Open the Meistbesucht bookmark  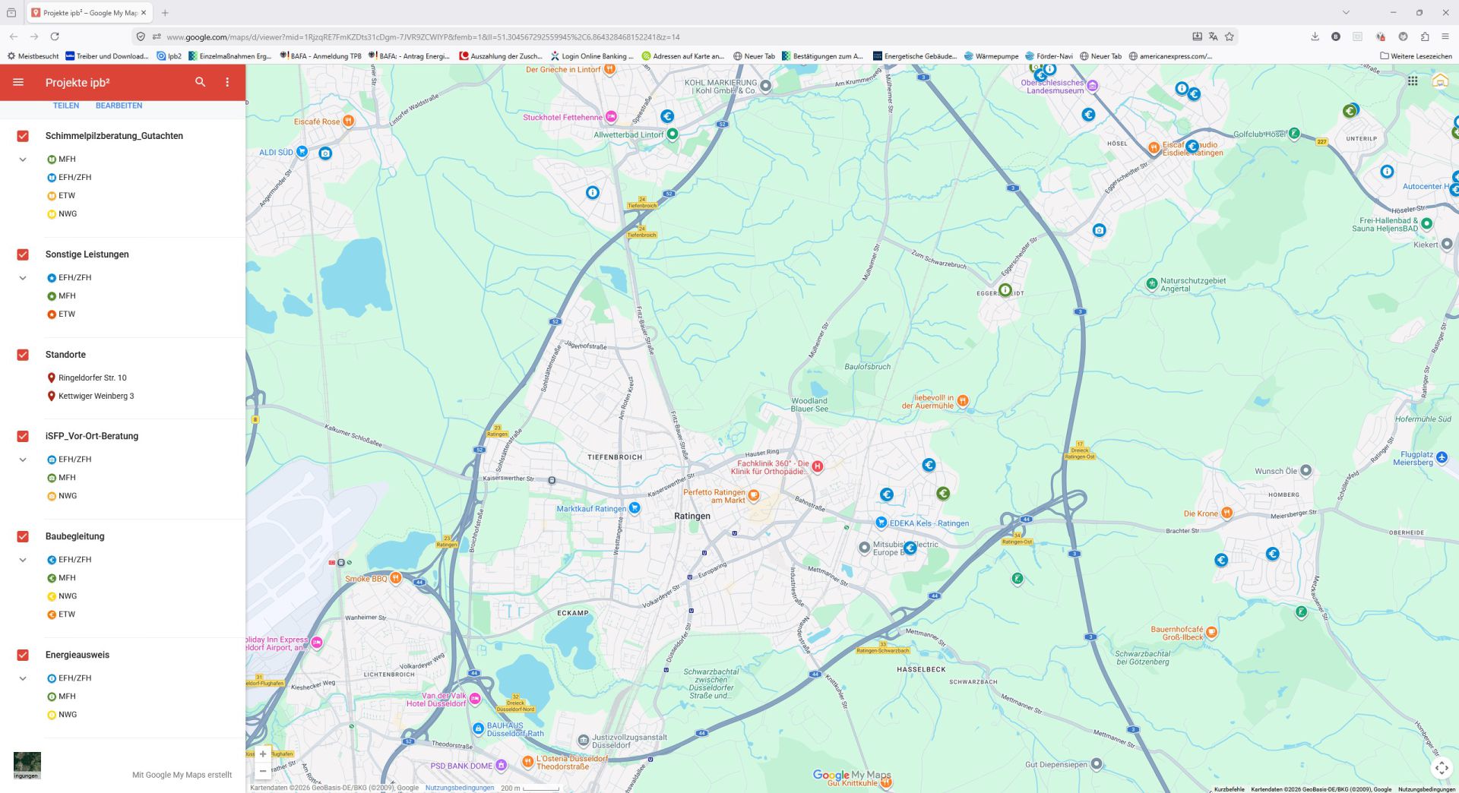click(x=33, y=56)
